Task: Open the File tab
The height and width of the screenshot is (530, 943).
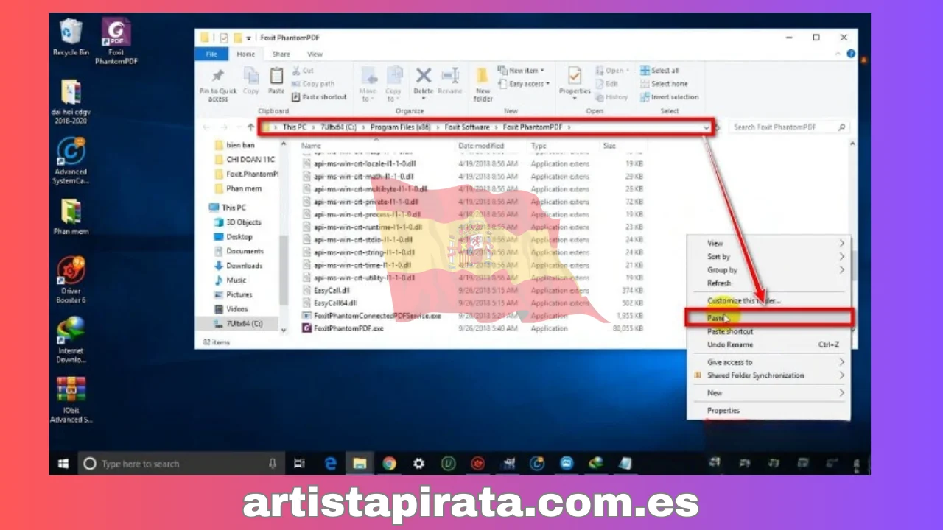Action: 212,54
